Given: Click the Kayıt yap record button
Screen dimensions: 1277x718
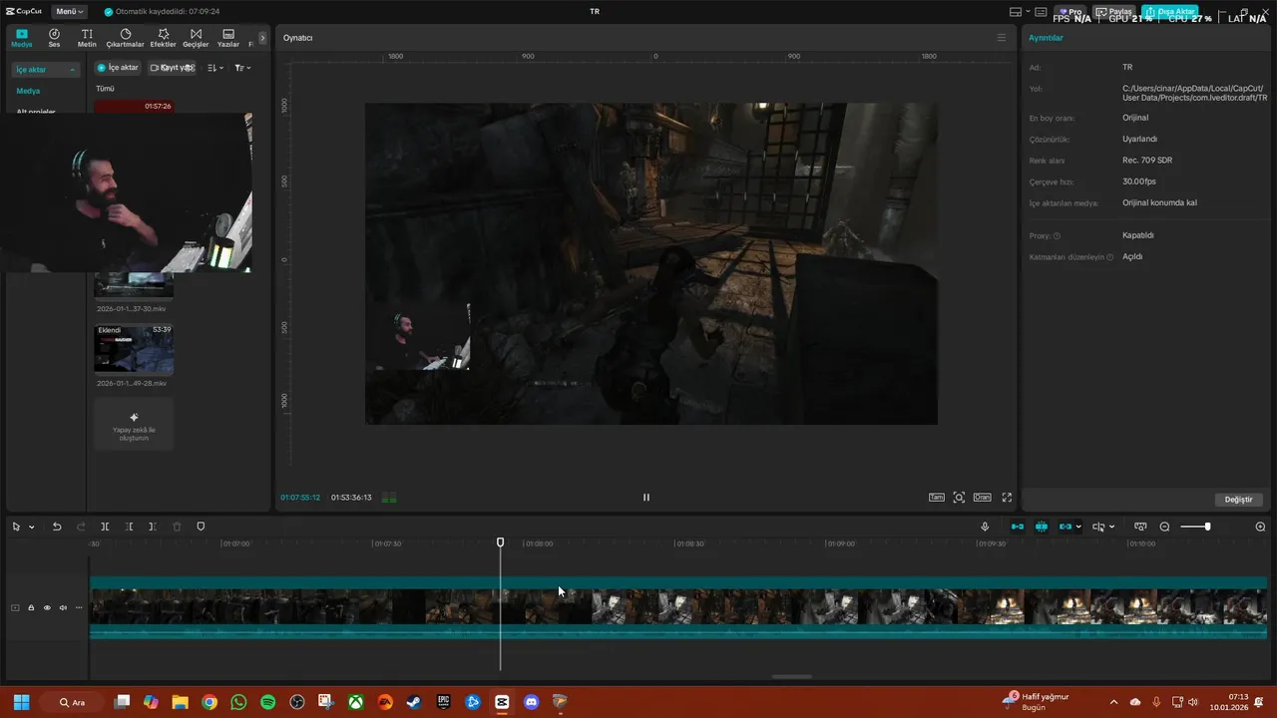Looking at the screenshot, I should [172, 68].
